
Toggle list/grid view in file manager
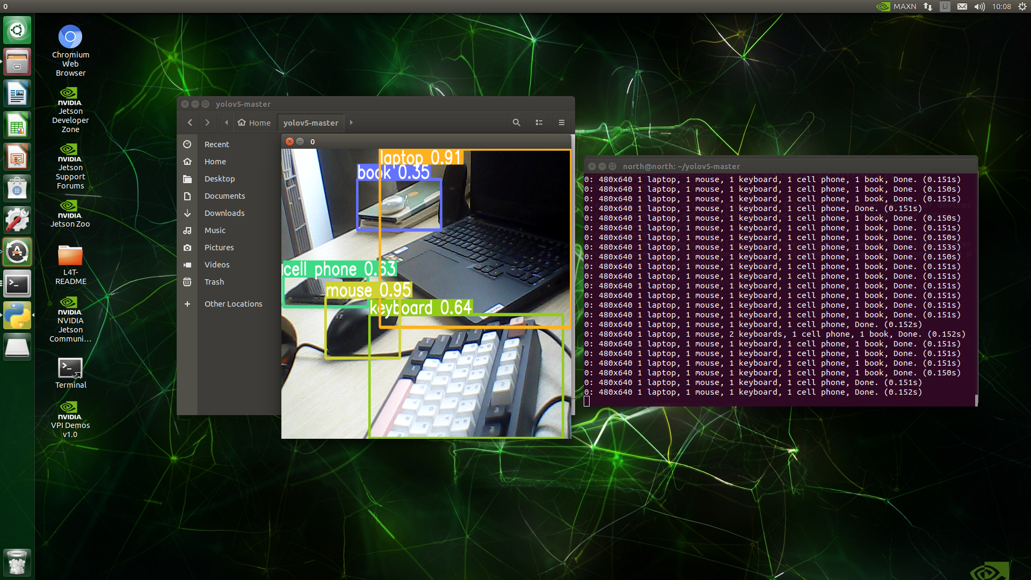(539, 122)
